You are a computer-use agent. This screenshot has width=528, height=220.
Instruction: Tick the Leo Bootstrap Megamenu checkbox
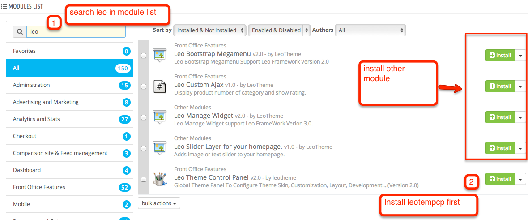click(144, 56)
